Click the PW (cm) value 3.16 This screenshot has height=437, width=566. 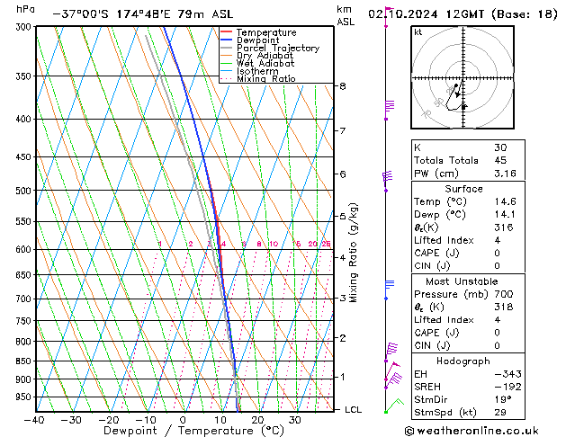pos(506,174)
